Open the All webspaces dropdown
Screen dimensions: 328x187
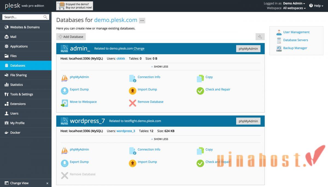point(294,8)
